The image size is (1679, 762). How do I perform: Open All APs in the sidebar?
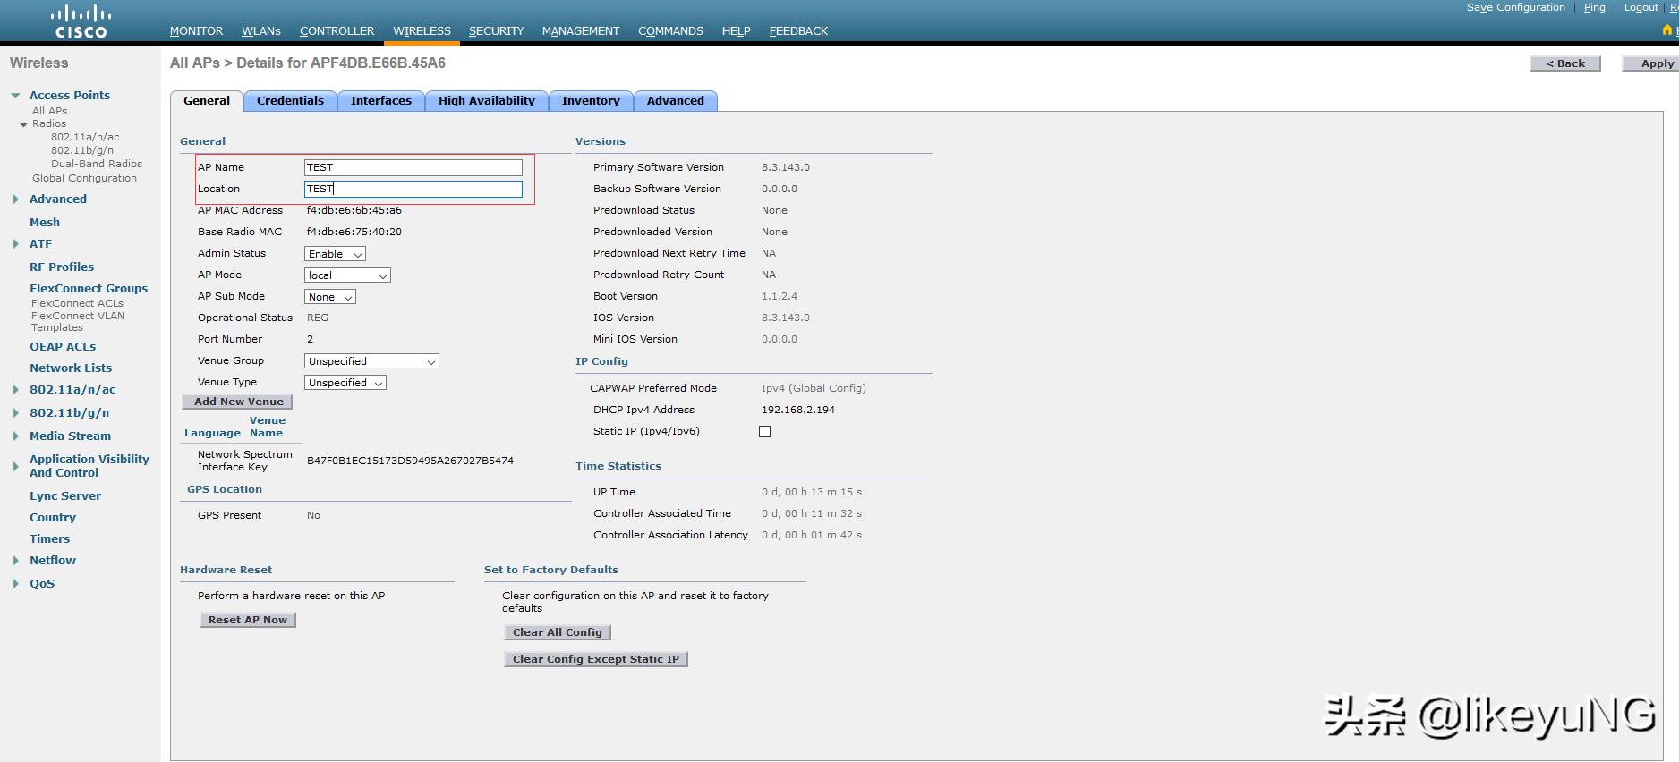[49, 111]
